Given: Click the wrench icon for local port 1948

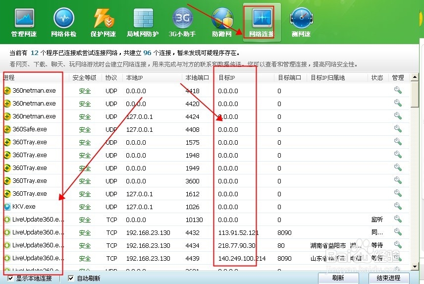Looking at the screenshot, I should pos(398,155).
